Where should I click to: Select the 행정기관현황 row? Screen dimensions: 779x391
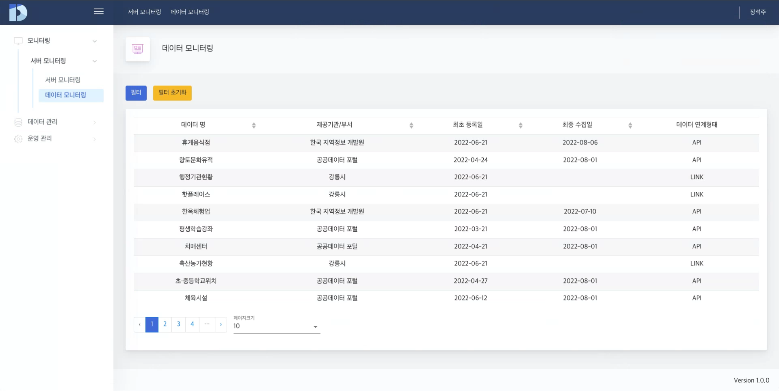pyautogui.click(x=446, y=177)
